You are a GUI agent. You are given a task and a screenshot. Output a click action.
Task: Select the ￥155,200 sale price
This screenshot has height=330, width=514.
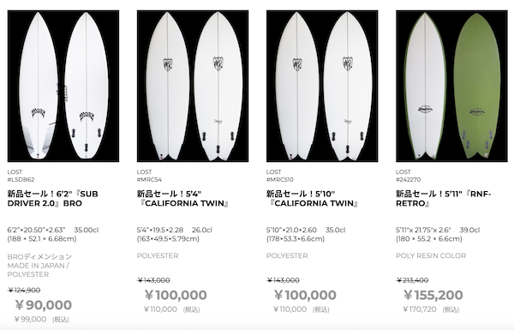tap(433, 295)
